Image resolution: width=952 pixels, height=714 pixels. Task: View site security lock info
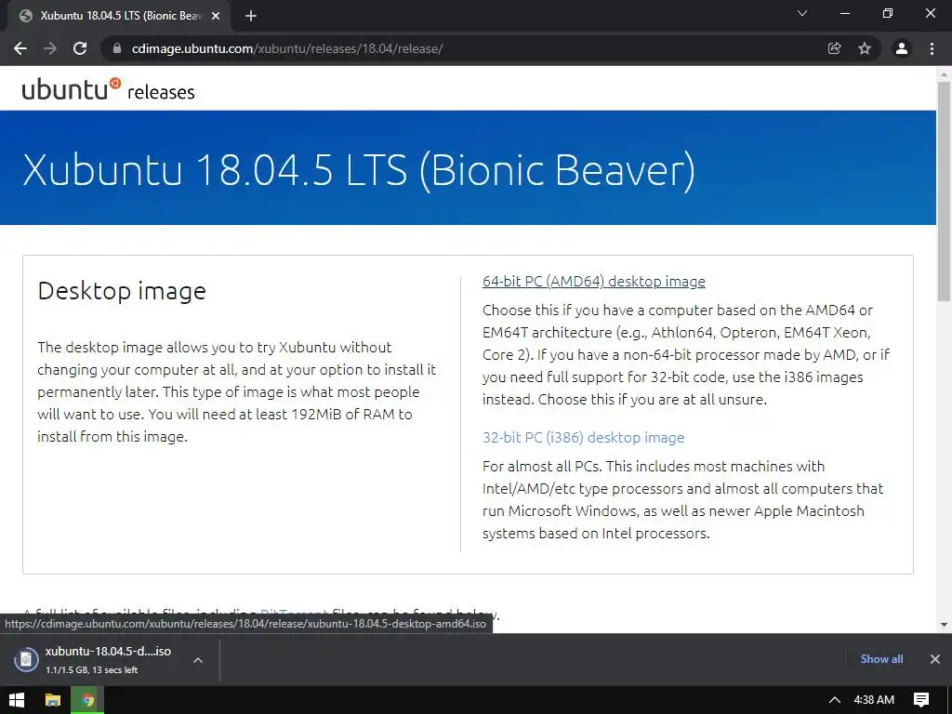click(117, 48)
